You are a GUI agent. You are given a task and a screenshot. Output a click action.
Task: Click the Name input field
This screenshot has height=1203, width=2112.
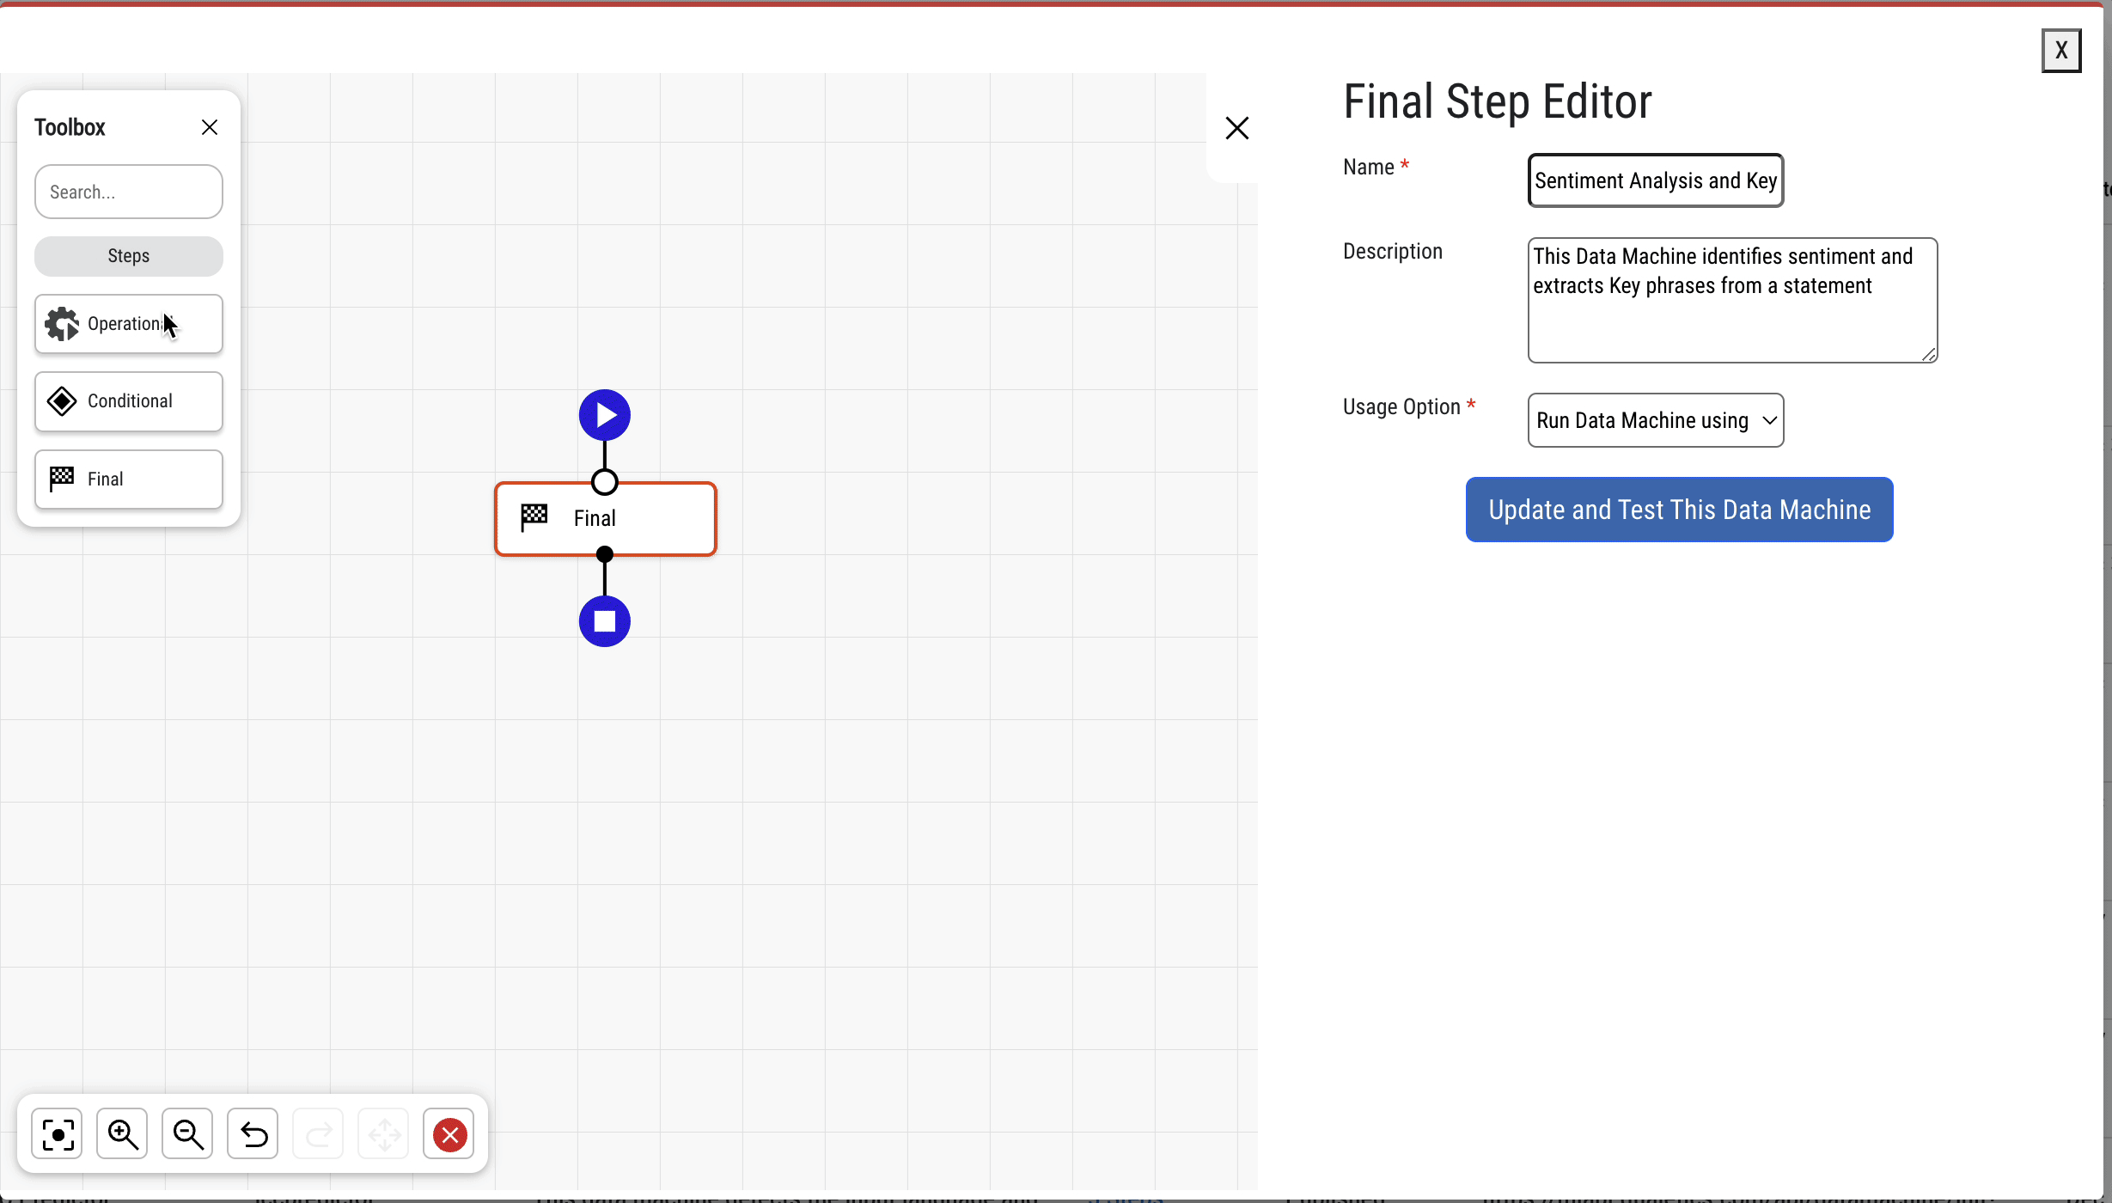point(1656,180)
